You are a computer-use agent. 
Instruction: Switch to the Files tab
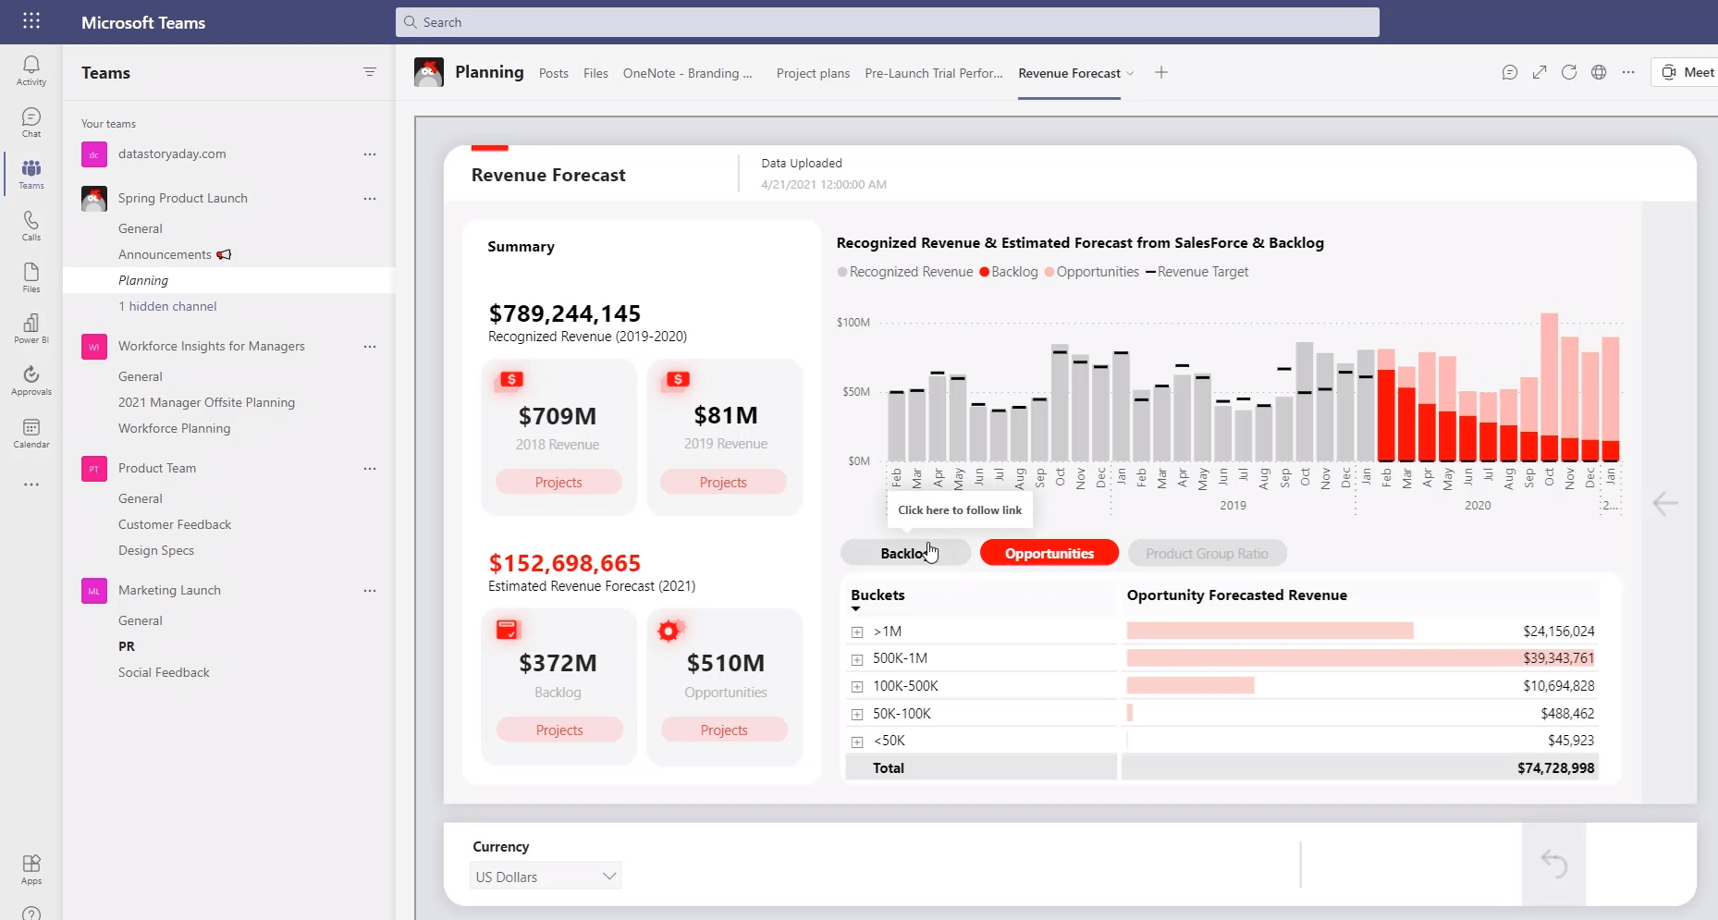pos(595,73)
